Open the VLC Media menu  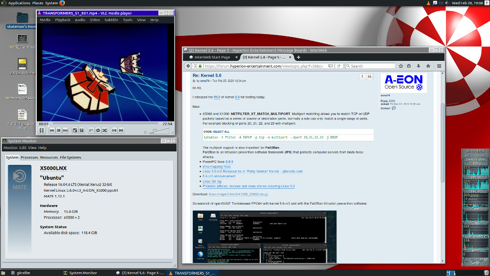click(x=45, y=20)
